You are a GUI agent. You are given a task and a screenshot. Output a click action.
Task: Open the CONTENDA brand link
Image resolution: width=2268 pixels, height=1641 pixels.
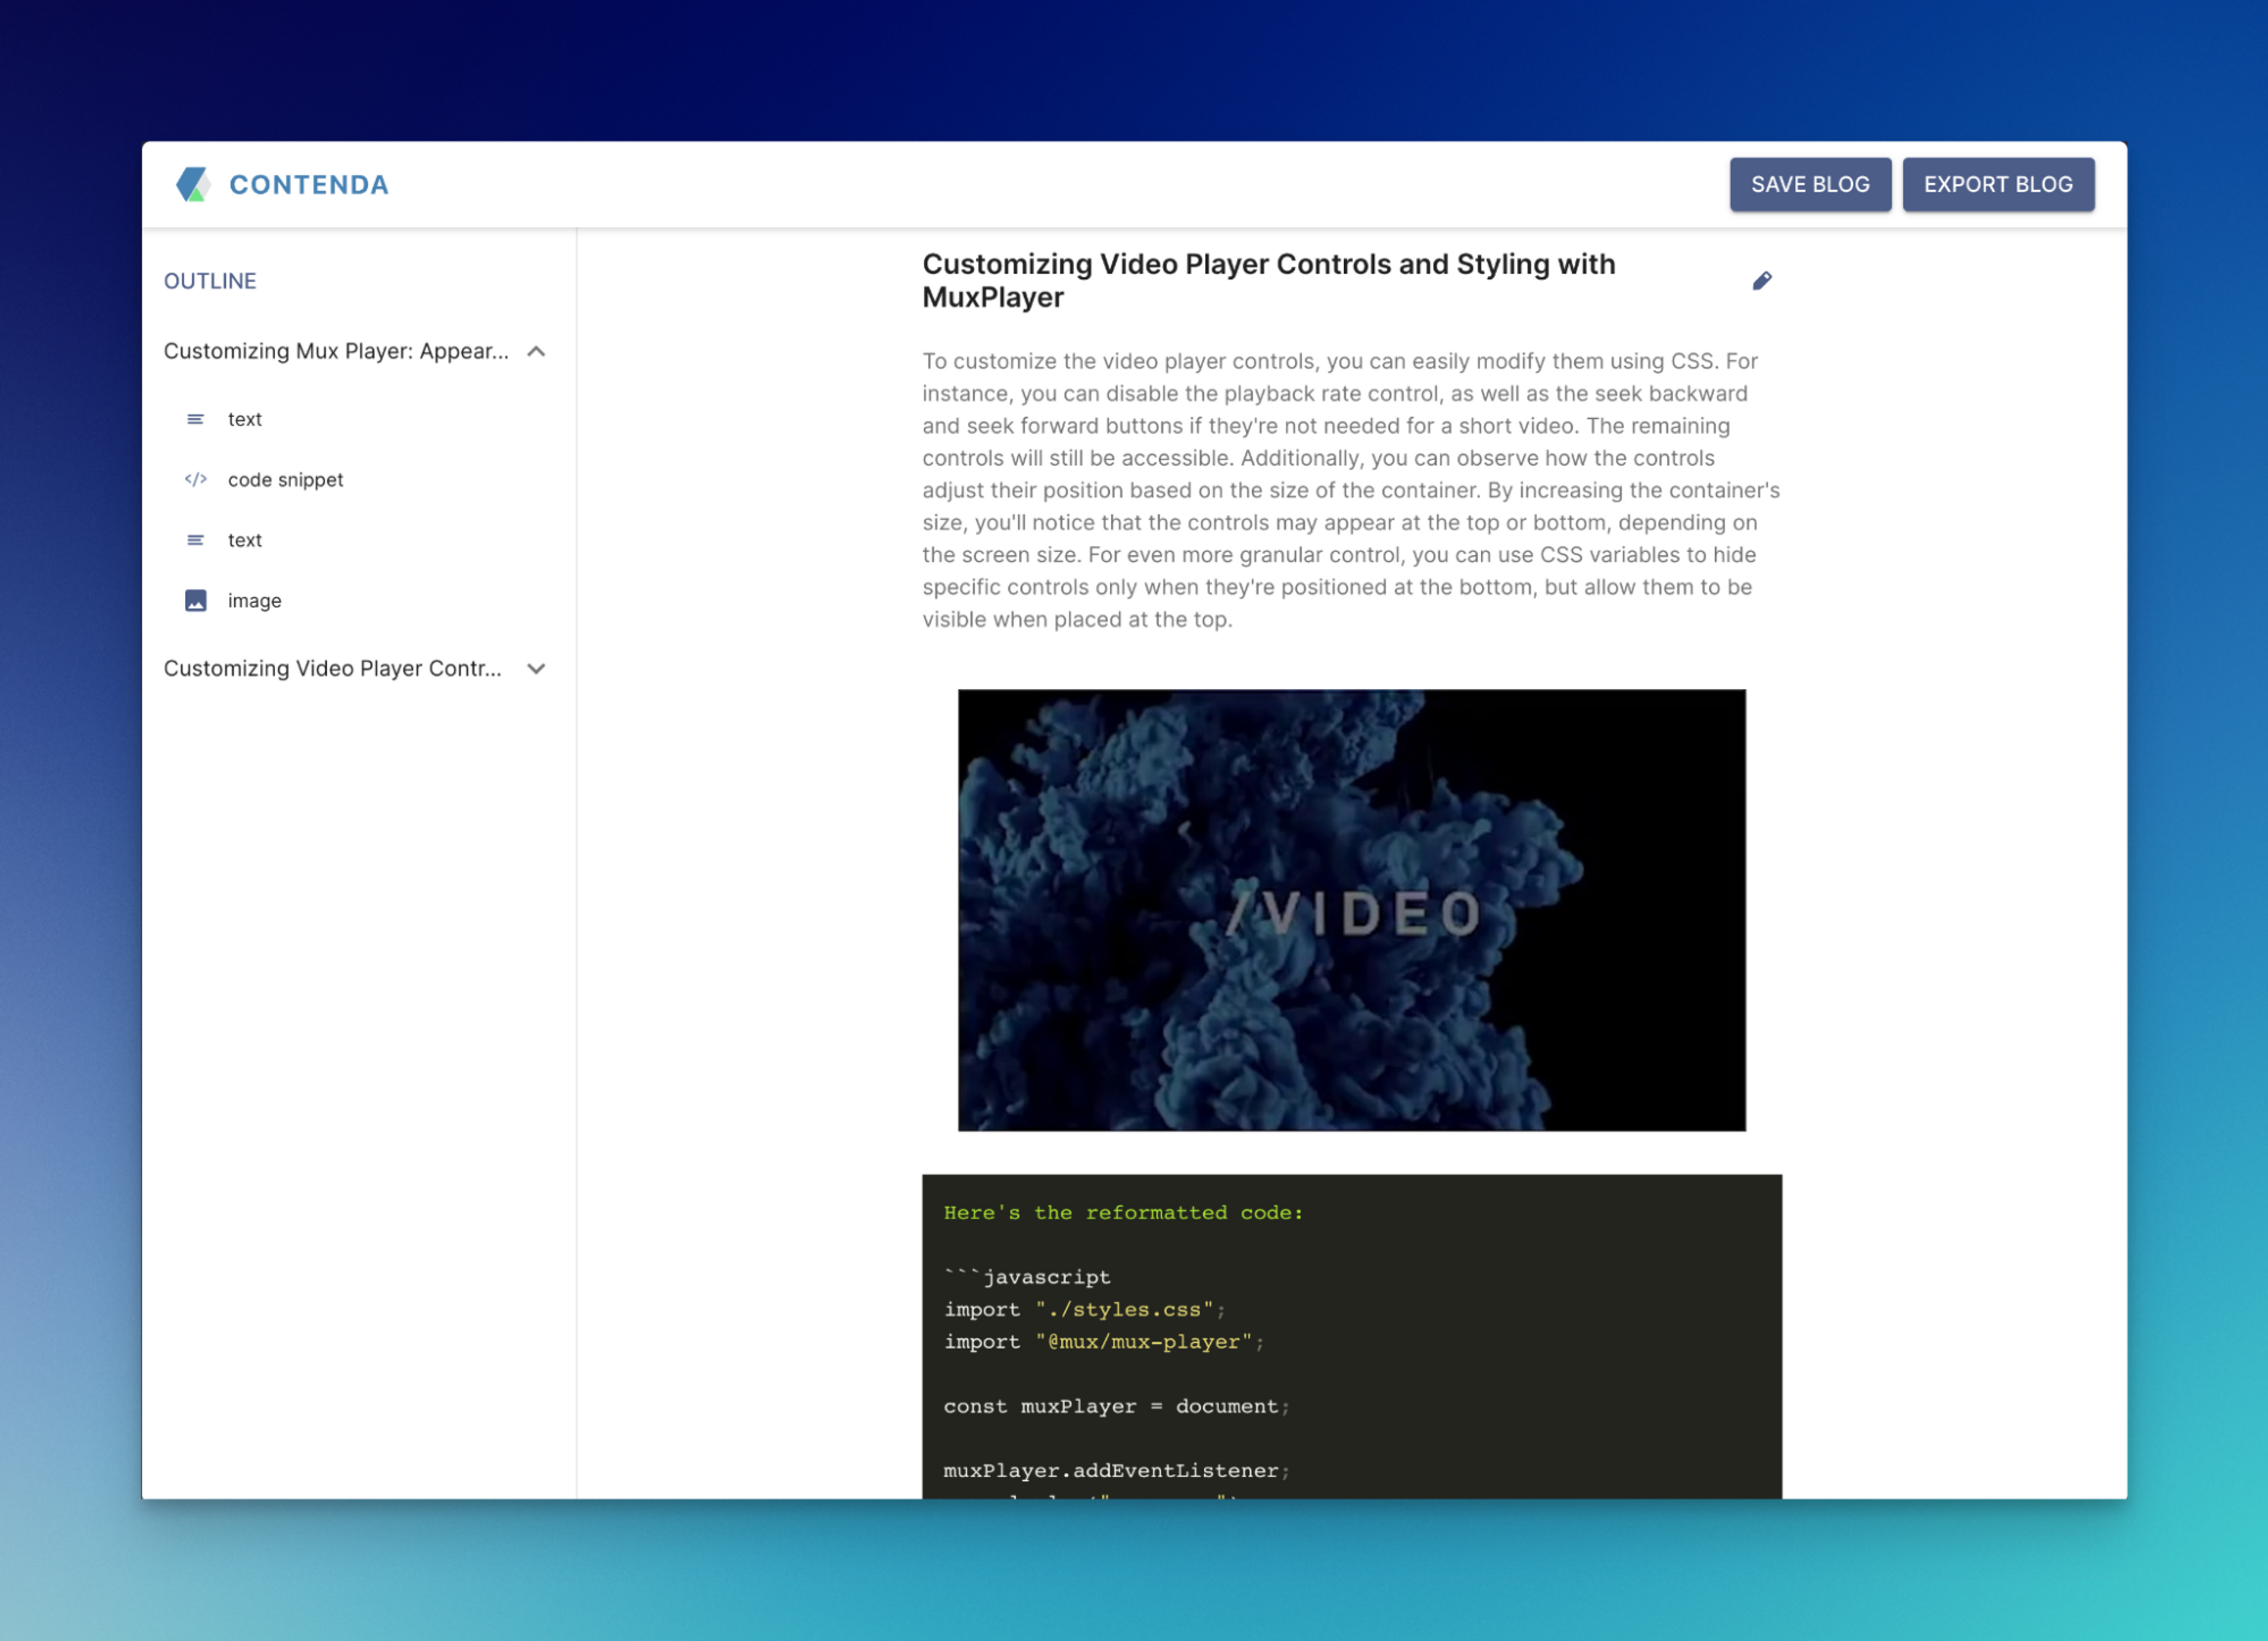[x=309, y=185]
